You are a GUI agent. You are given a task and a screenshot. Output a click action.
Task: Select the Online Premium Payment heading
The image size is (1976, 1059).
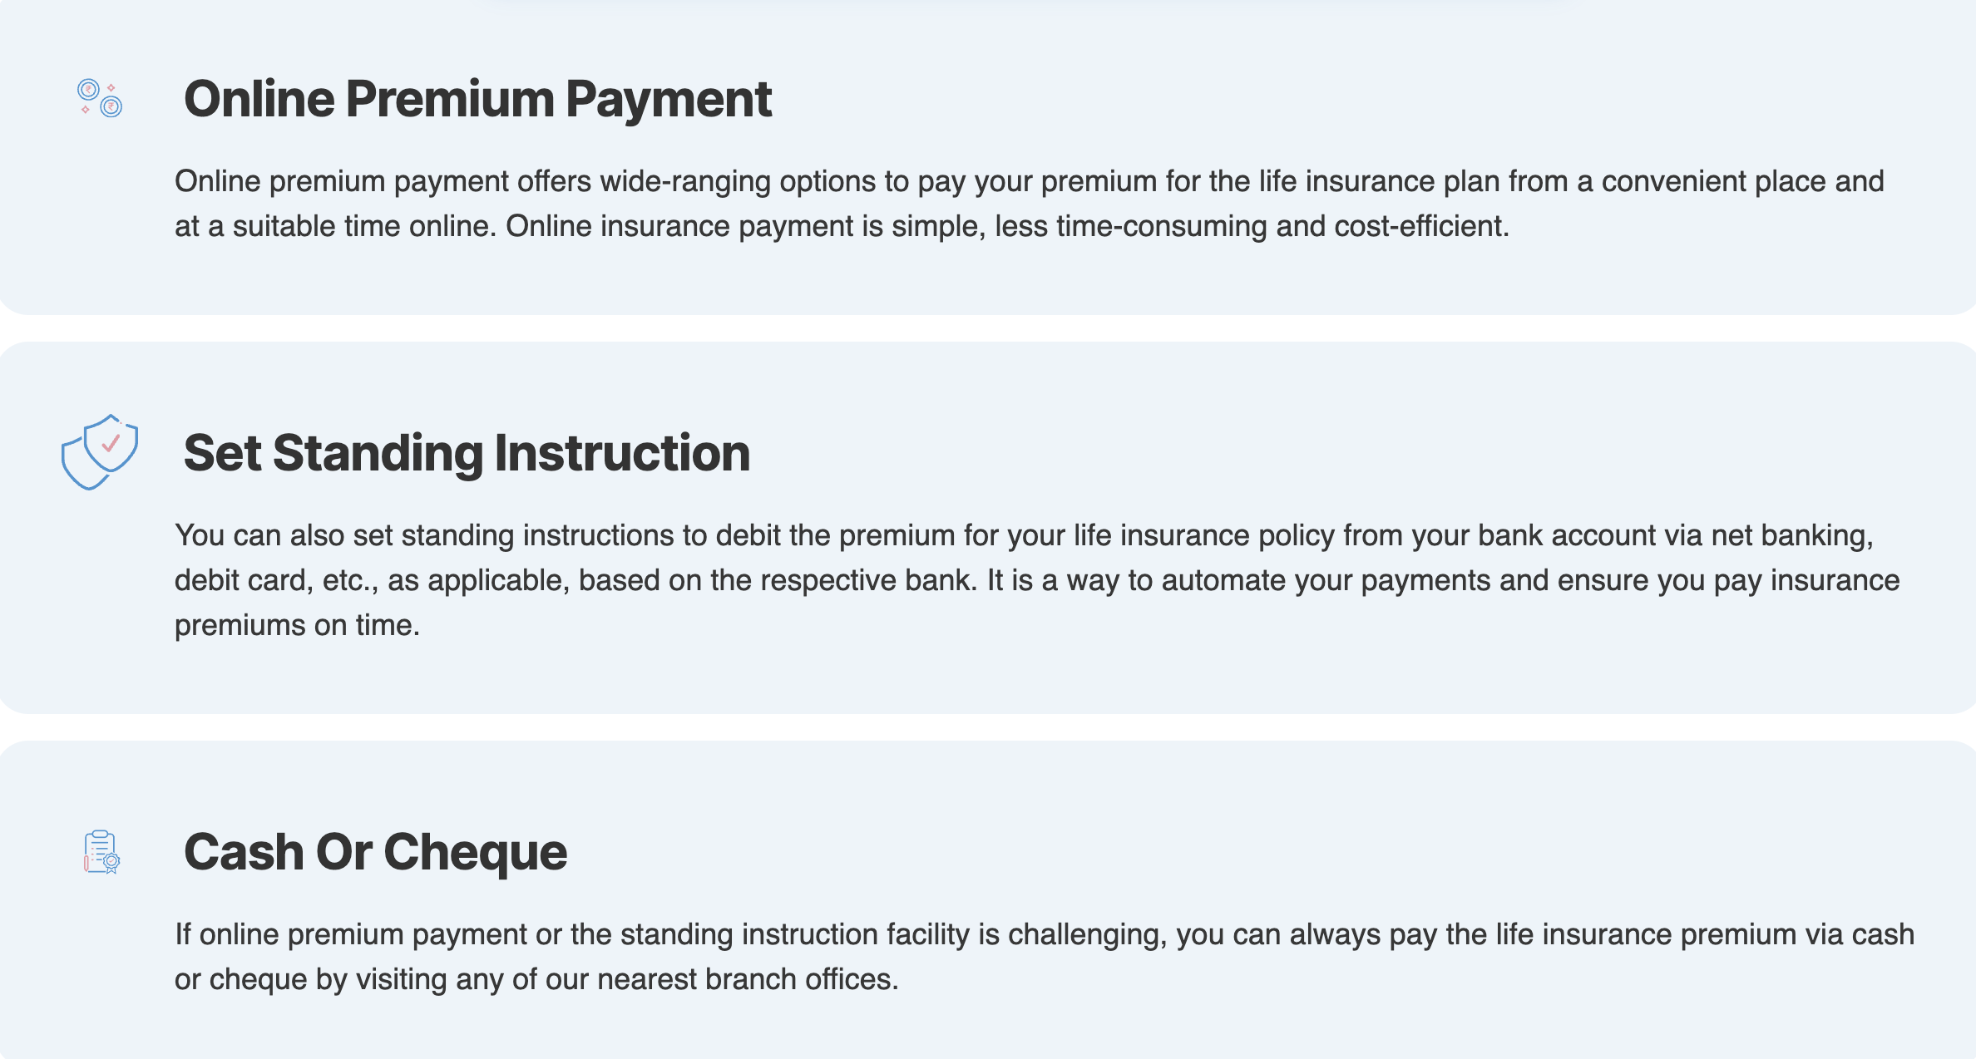[x=477, y=99]
